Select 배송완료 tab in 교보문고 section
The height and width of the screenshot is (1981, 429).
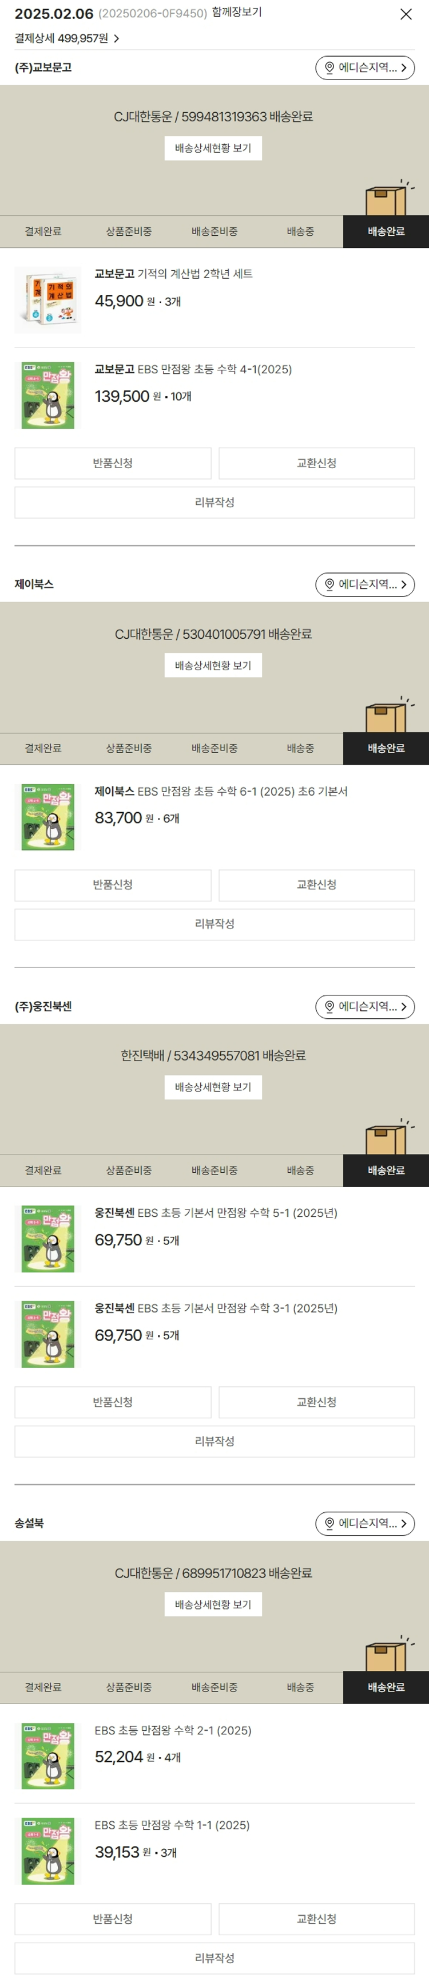[386, 231]
